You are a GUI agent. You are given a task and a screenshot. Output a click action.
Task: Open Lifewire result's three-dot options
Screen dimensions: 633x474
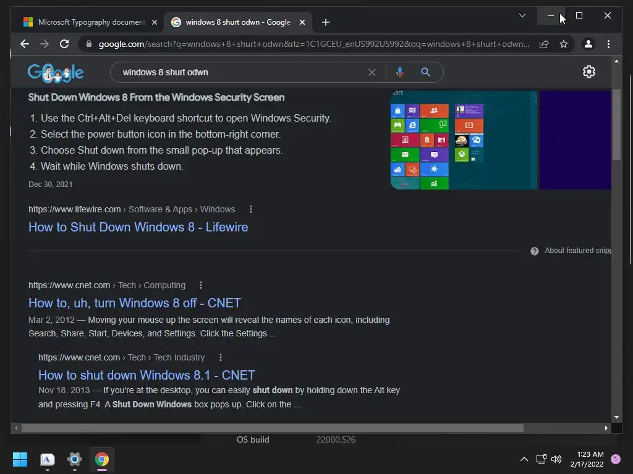[x=251, y=209]
